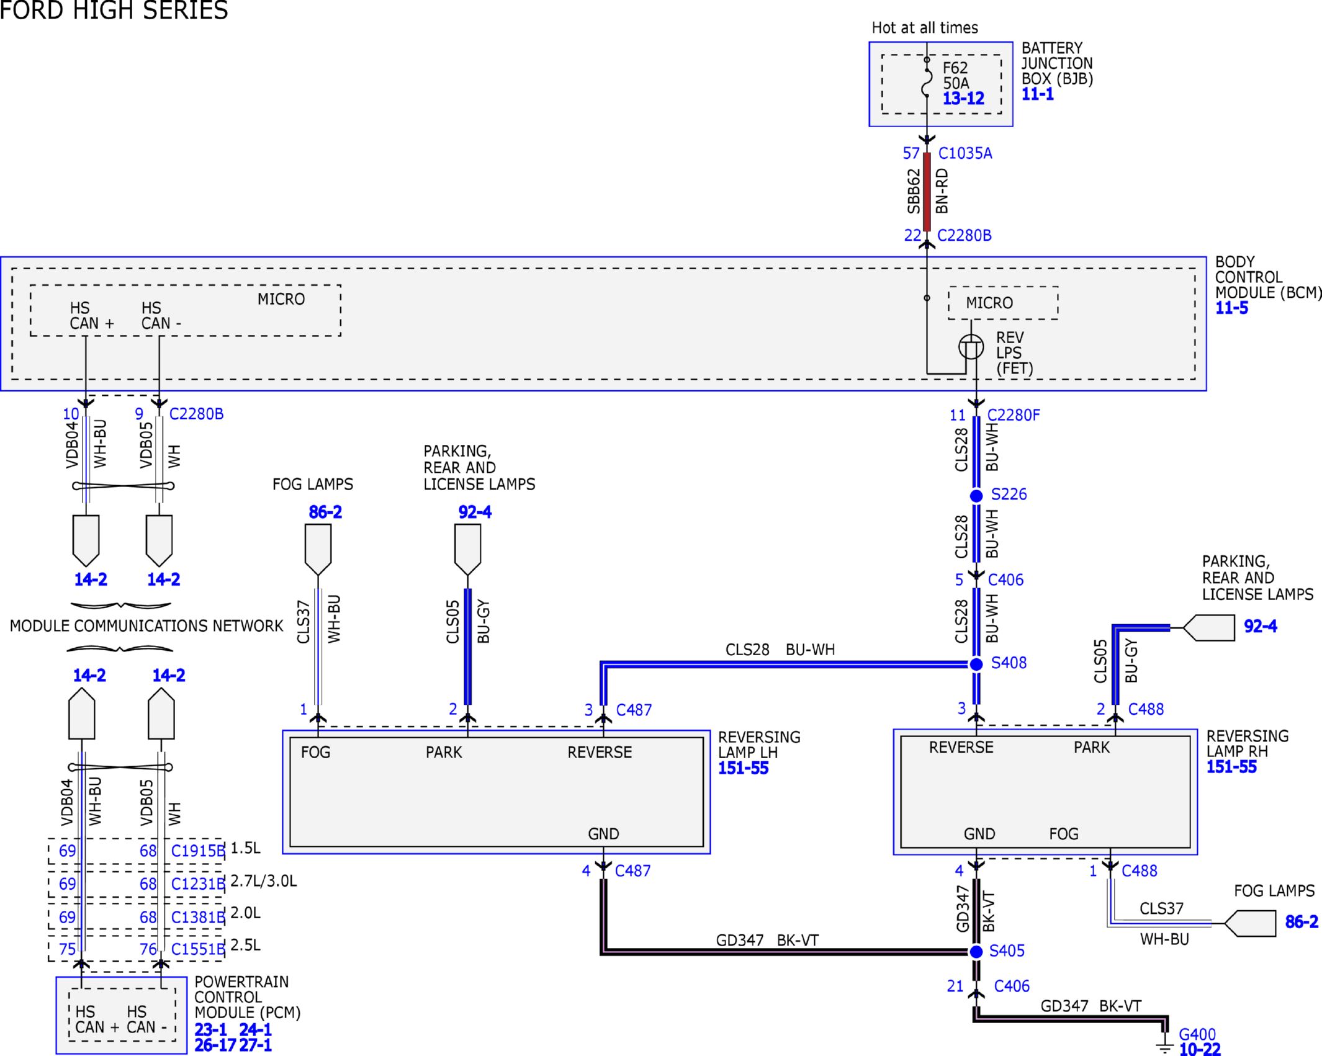This screenshot has width=1322, height=1056.
Task: Click the C406 label at pin 5
Action: [1005, 580]
